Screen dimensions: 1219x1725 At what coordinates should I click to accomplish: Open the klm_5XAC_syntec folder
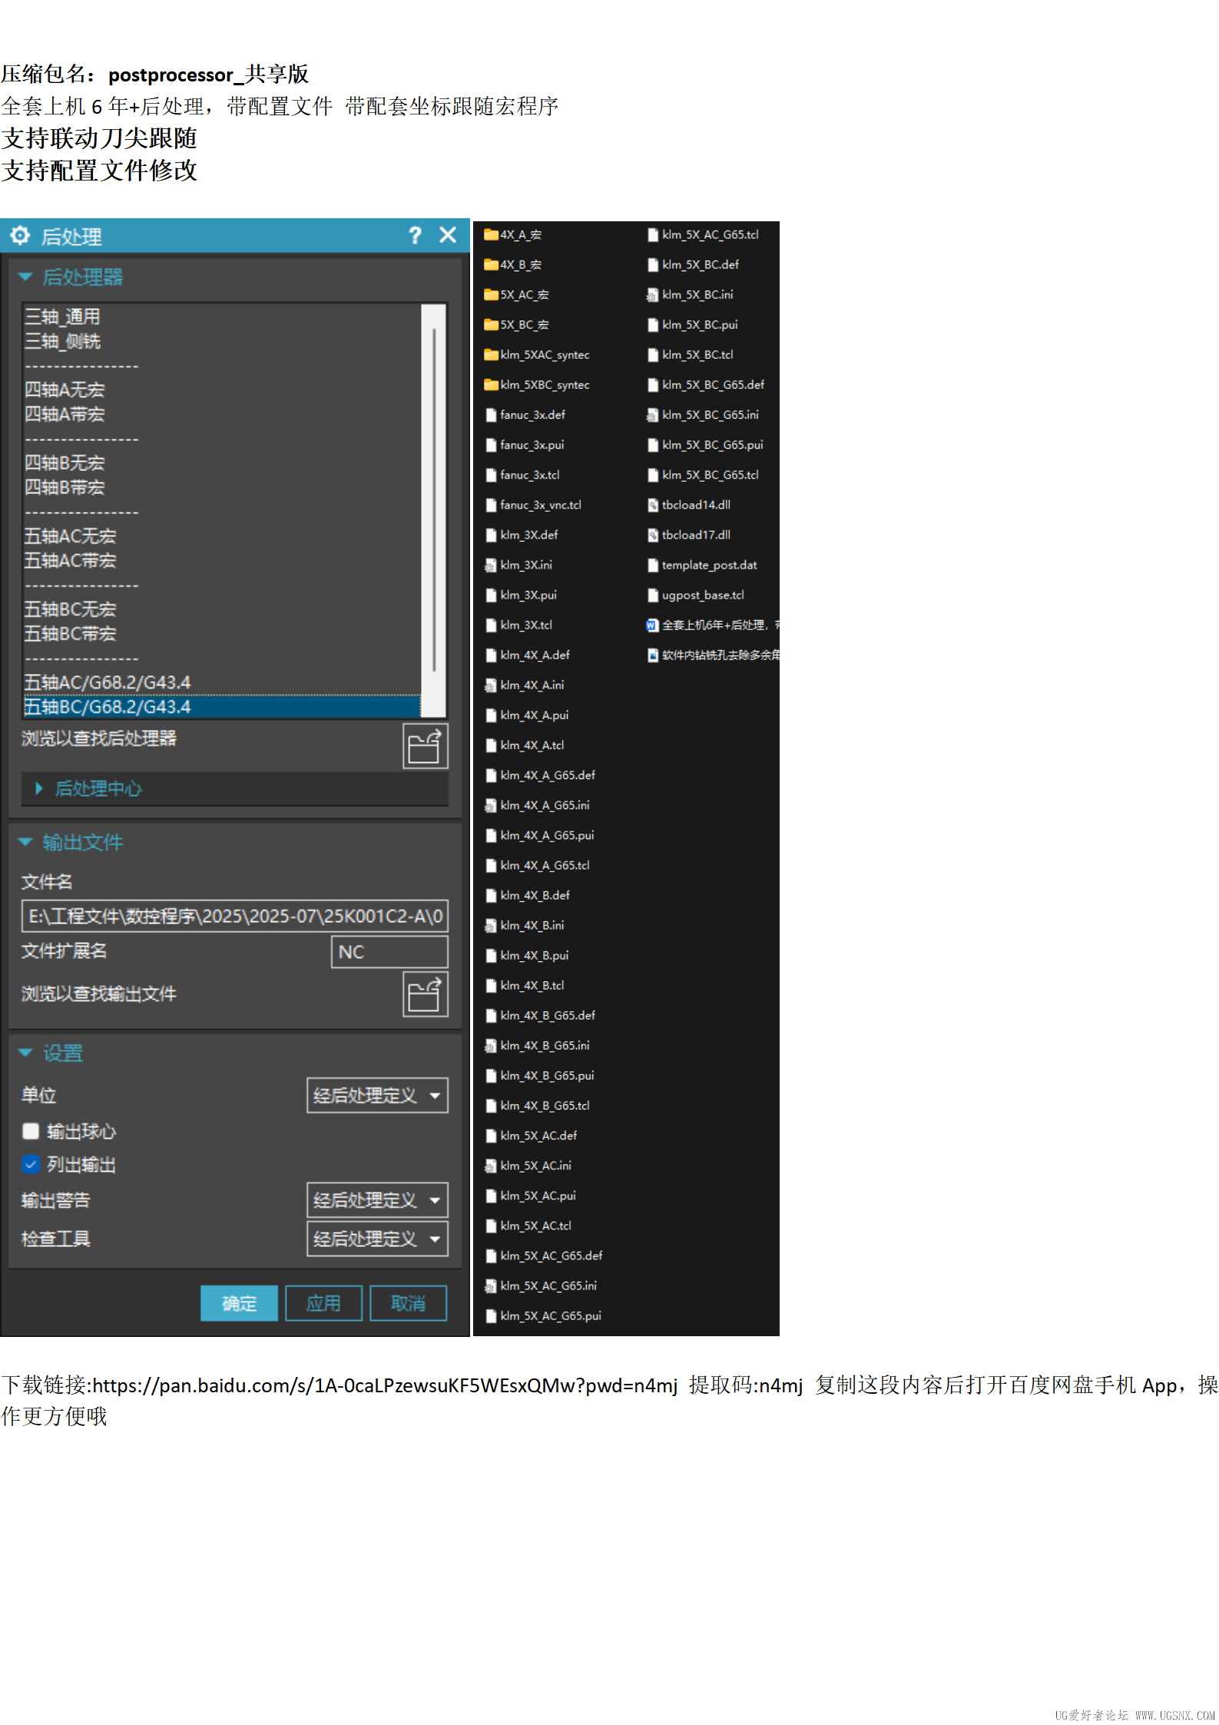(537, 355)
